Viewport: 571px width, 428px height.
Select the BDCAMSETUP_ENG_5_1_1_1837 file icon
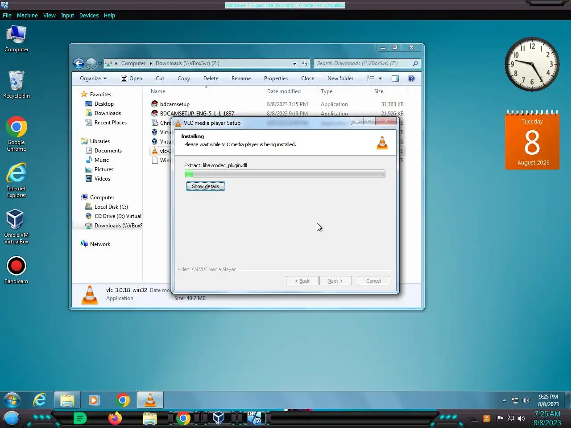[155, 113]
